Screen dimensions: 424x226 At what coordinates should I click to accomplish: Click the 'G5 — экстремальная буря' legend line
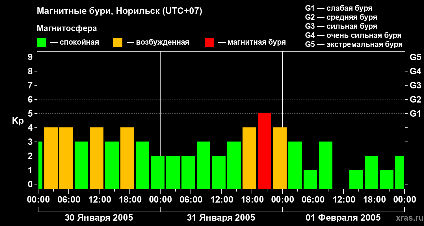pos(354,44)
